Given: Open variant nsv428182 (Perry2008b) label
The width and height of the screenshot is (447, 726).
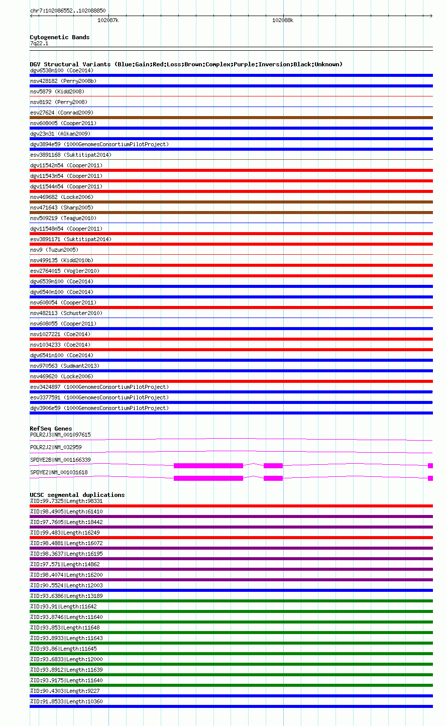Looking at the screenshot, I should [63, 81].
